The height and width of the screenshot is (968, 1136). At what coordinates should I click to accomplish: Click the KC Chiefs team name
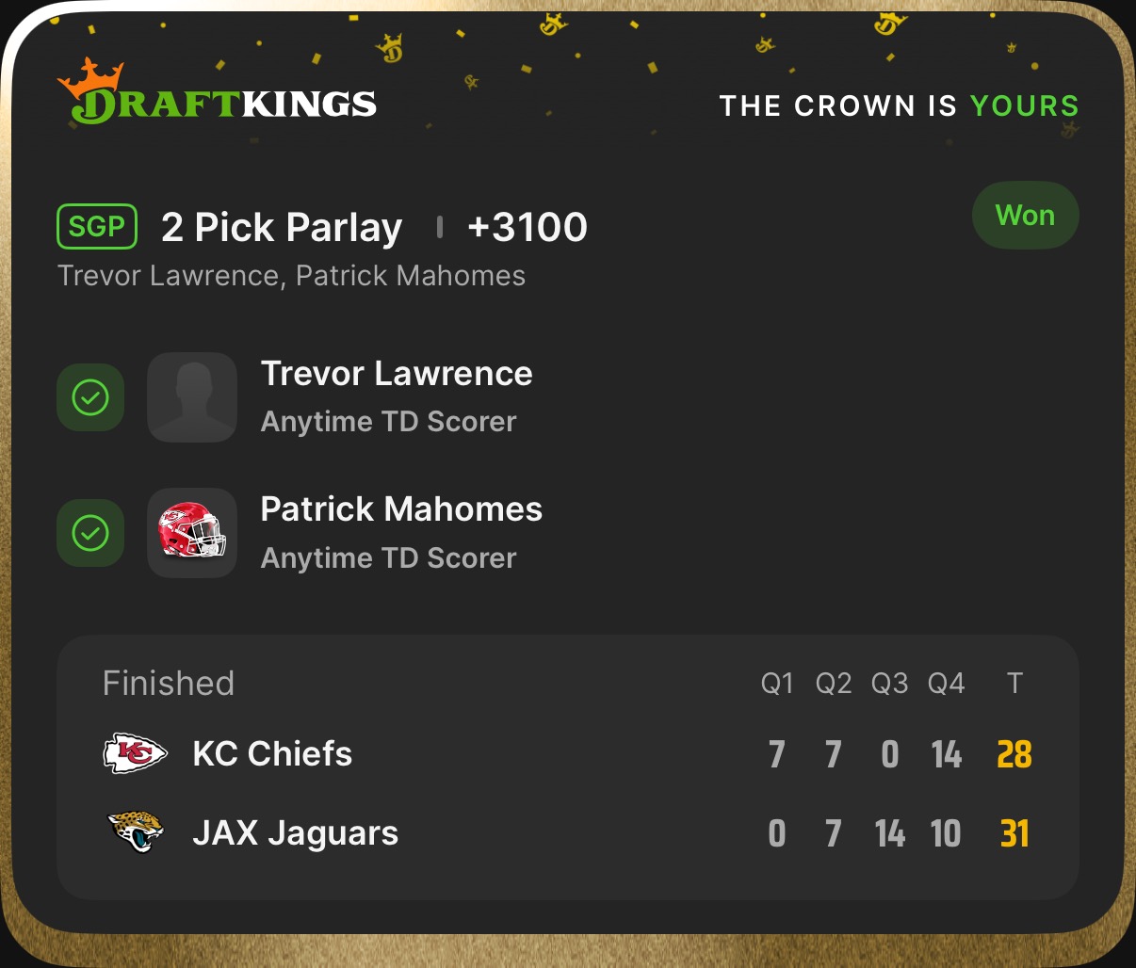272,754
